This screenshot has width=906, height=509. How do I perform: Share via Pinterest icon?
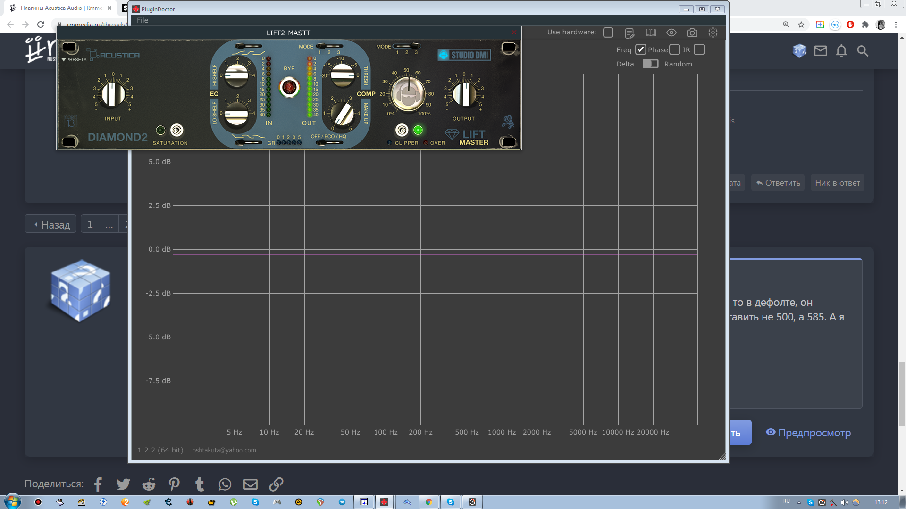coord(174,484)
